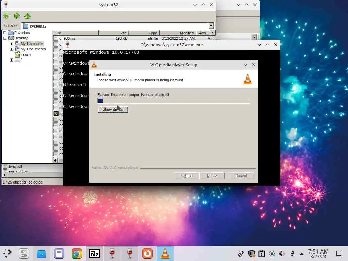Close the VLC media player Setup window
Image resolution: width=348 pixels, height=261 pixels.
254,65
